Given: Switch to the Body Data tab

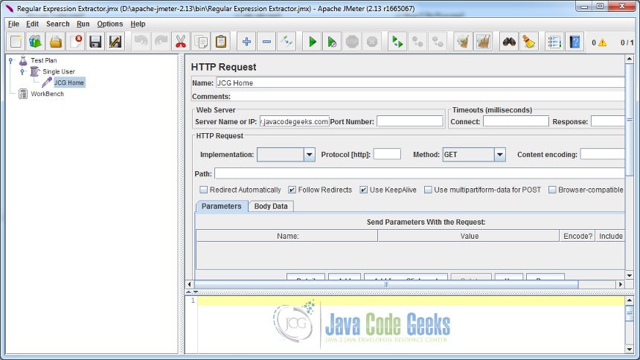Looking at the screenshot, I should [271, 206].
